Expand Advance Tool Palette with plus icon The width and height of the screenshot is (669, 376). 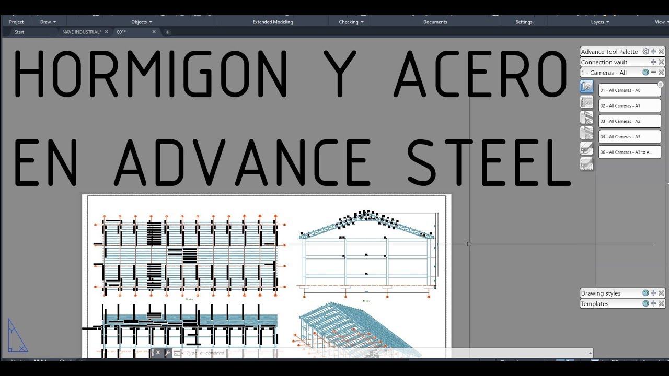(653, 52)
